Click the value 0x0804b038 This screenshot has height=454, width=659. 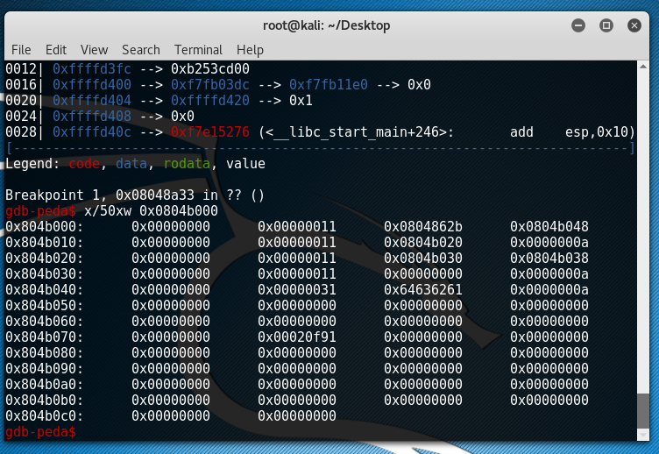click(x=549, y=259)
